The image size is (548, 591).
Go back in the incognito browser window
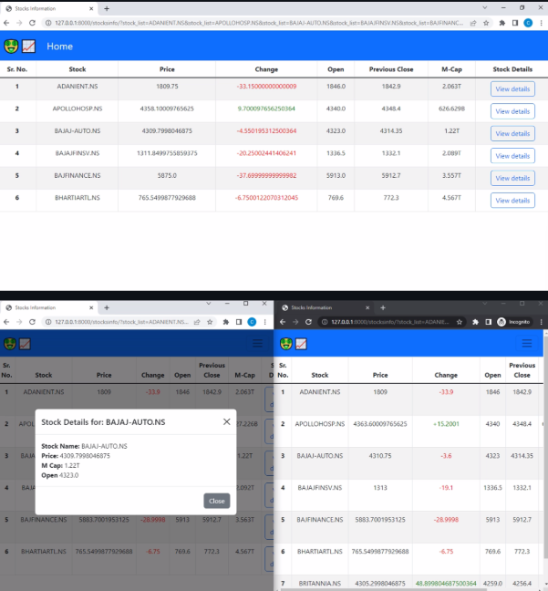[x=283, y=322]
